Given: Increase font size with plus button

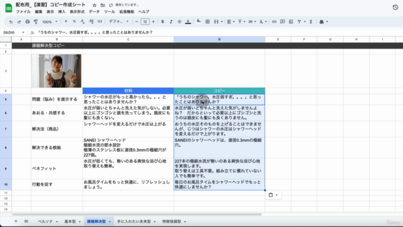Looking at the screenshot, I should pyautogui.click(x=154, y=21).
